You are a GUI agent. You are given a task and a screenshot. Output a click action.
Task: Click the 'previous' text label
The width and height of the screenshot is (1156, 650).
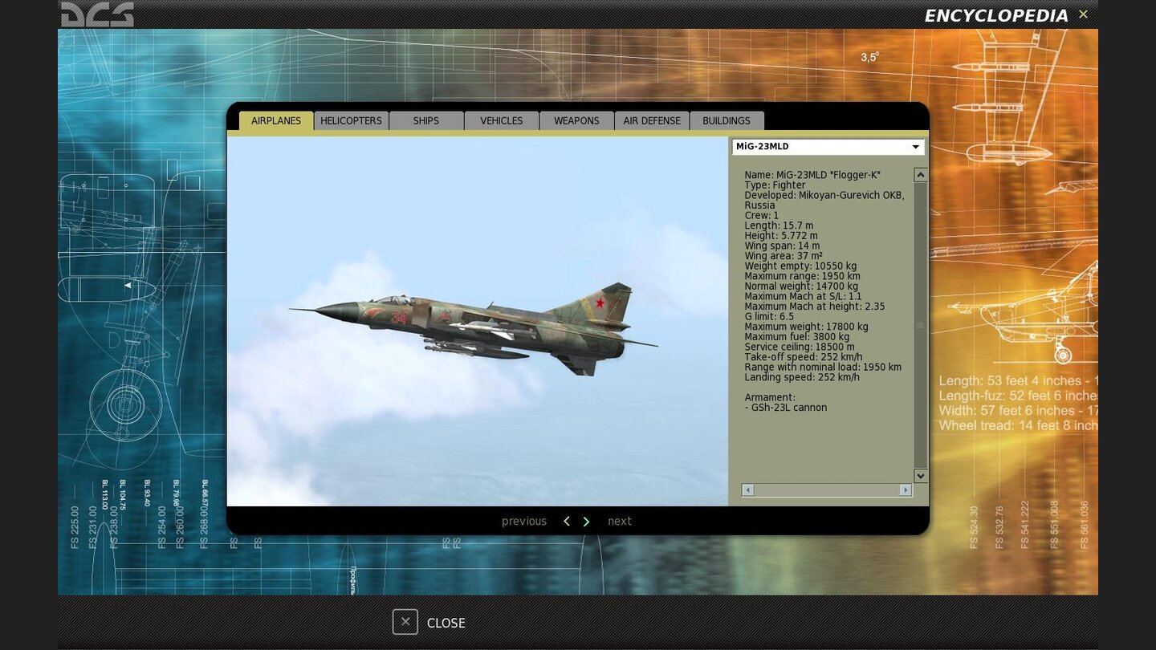[x=524, y=522]
